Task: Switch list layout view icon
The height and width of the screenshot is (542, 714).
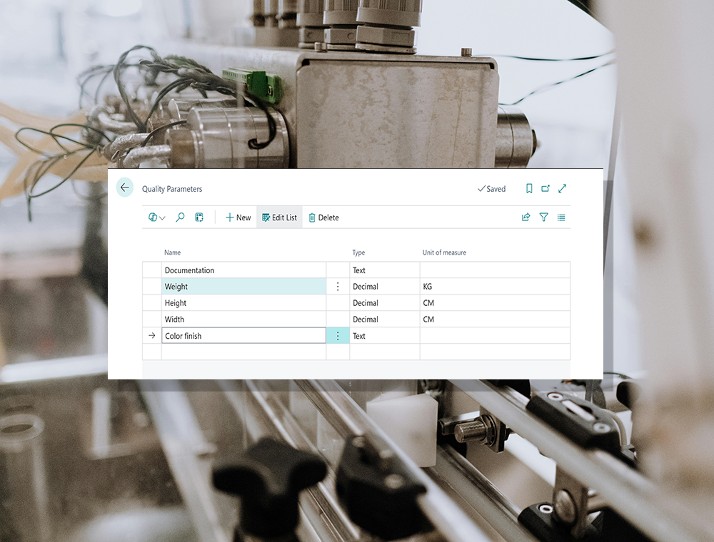Action: point(561,218)
